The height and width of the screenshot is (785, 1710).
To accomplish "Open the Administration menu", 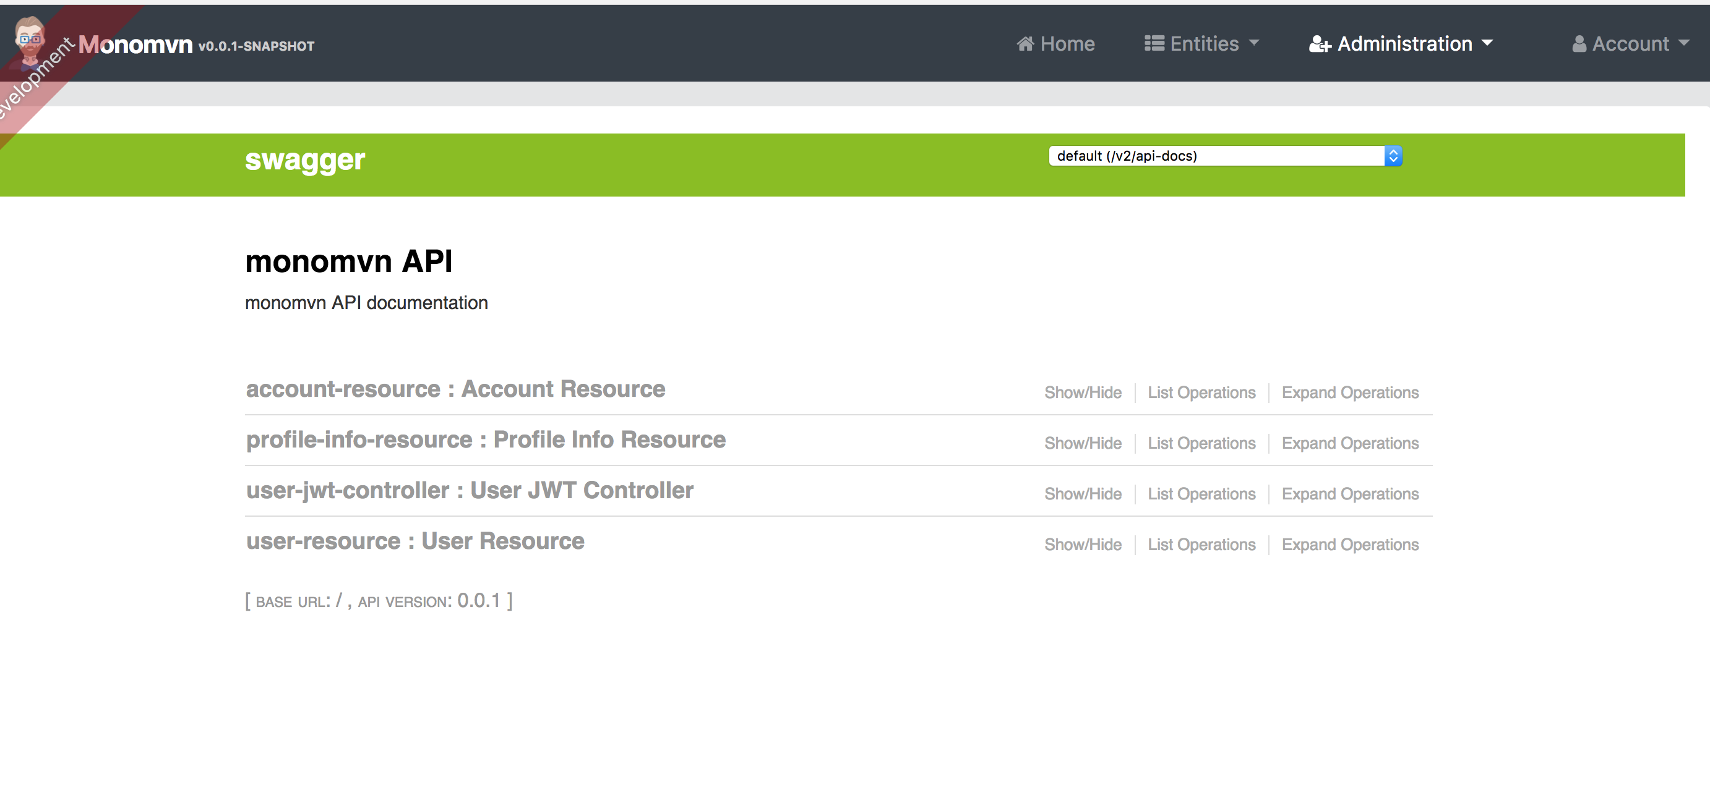I will point(1401,43).
